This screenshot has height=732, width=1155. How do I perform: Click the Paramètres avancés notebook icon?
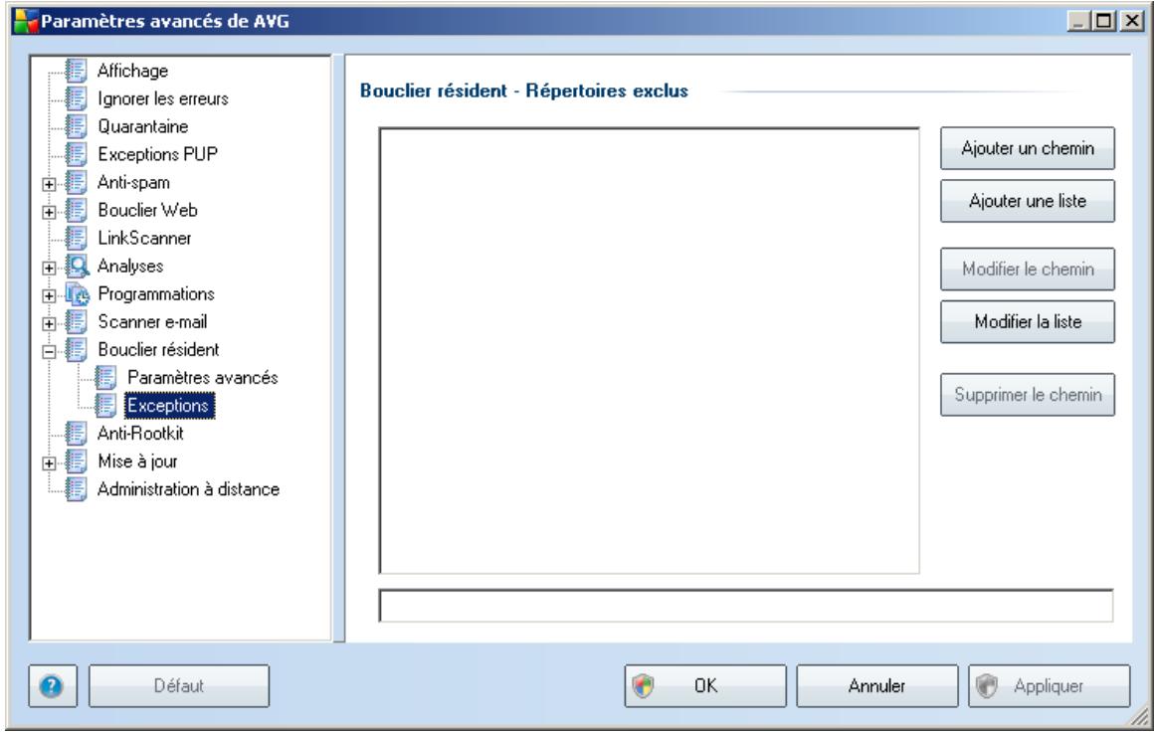(x=105, y=379)
